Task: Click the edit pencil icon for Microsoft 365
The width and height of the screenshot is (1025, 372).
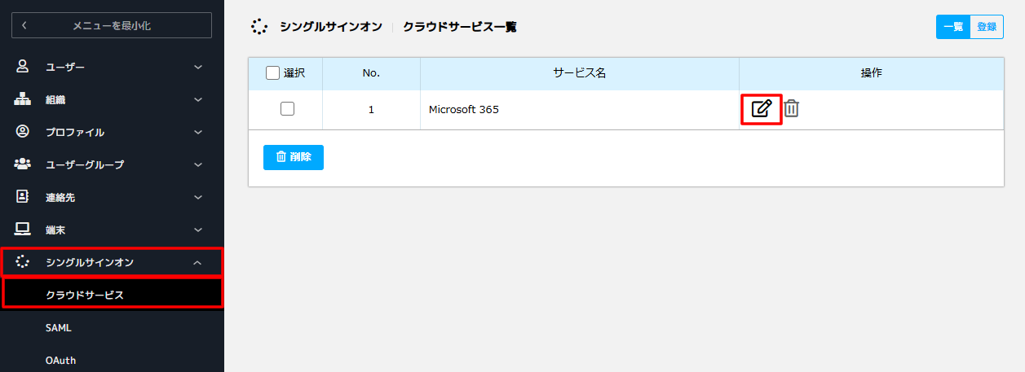Action: [762, 108]
